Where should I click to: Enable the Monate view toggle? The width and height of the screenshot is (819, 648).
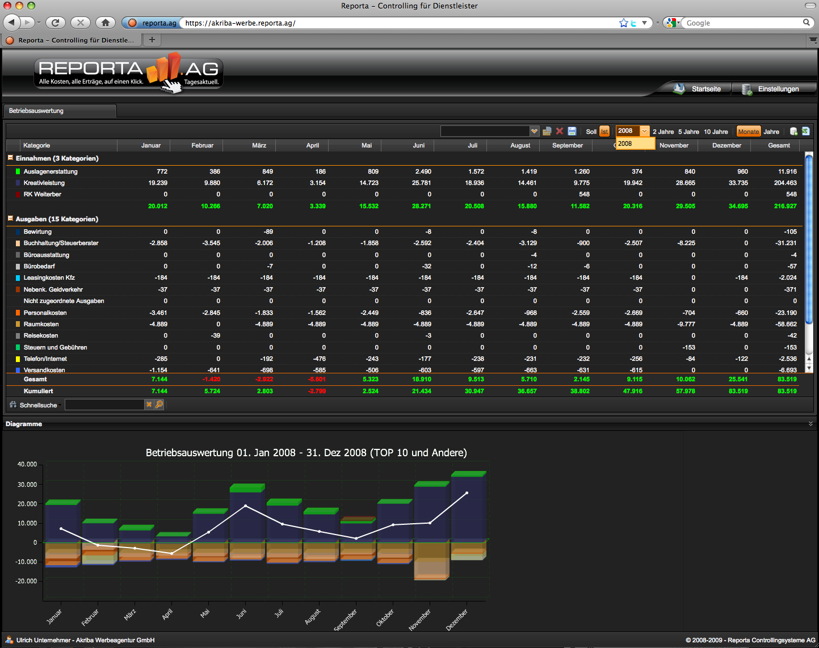[748, 132]
